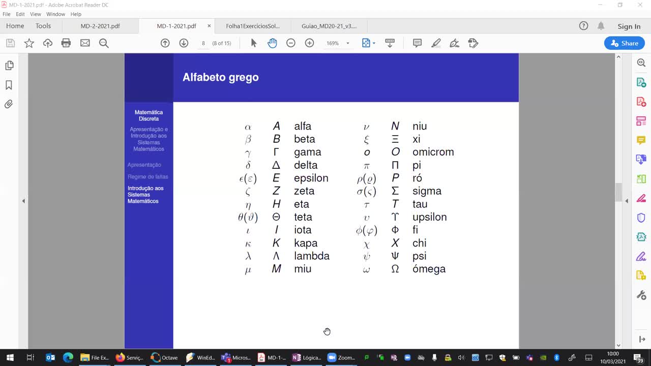Image resolution: width=651 pixels, height=366 pixels.
Task: Close the MD-1-2021.pdf tab
Action: (209, 26)
